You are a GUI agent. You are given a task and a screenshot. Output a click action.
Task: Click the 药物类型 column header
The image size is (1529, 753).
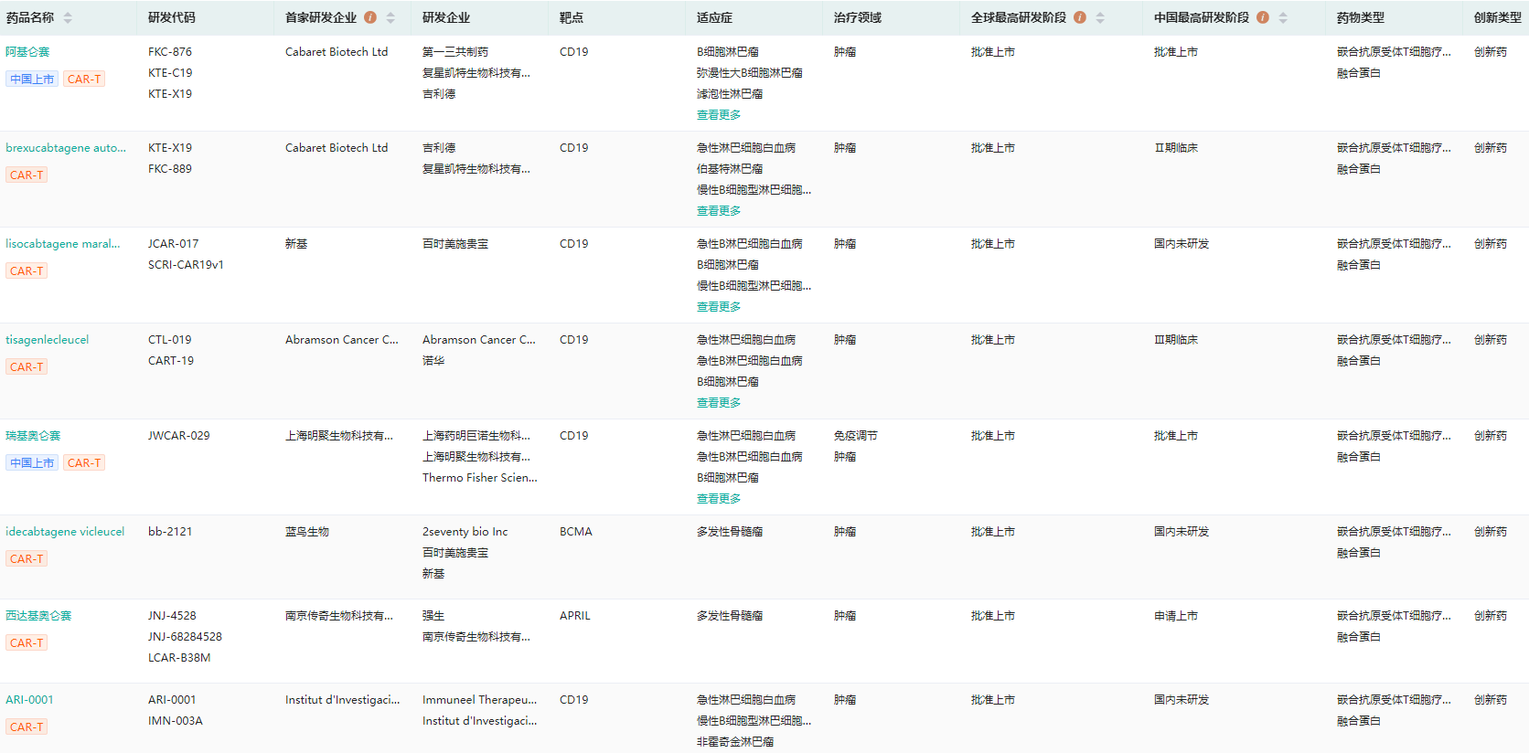pos(1361,17)
